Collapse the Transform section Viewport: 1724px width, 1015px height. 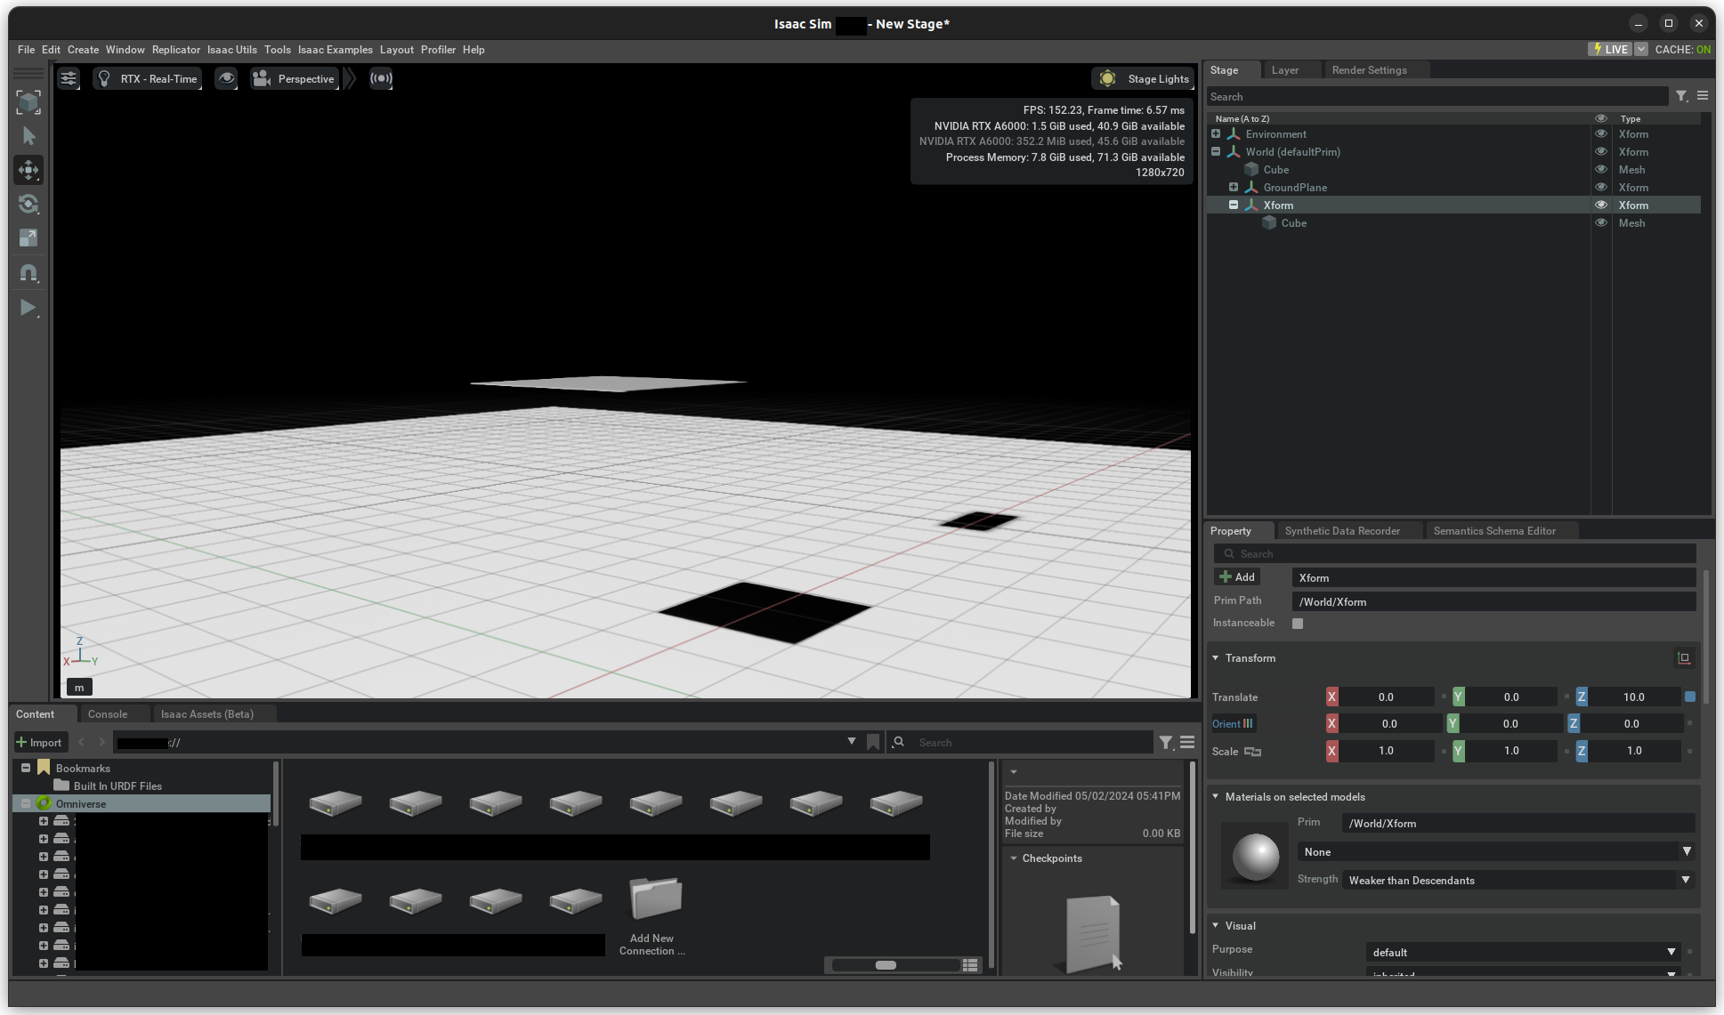coord(1216,658)
